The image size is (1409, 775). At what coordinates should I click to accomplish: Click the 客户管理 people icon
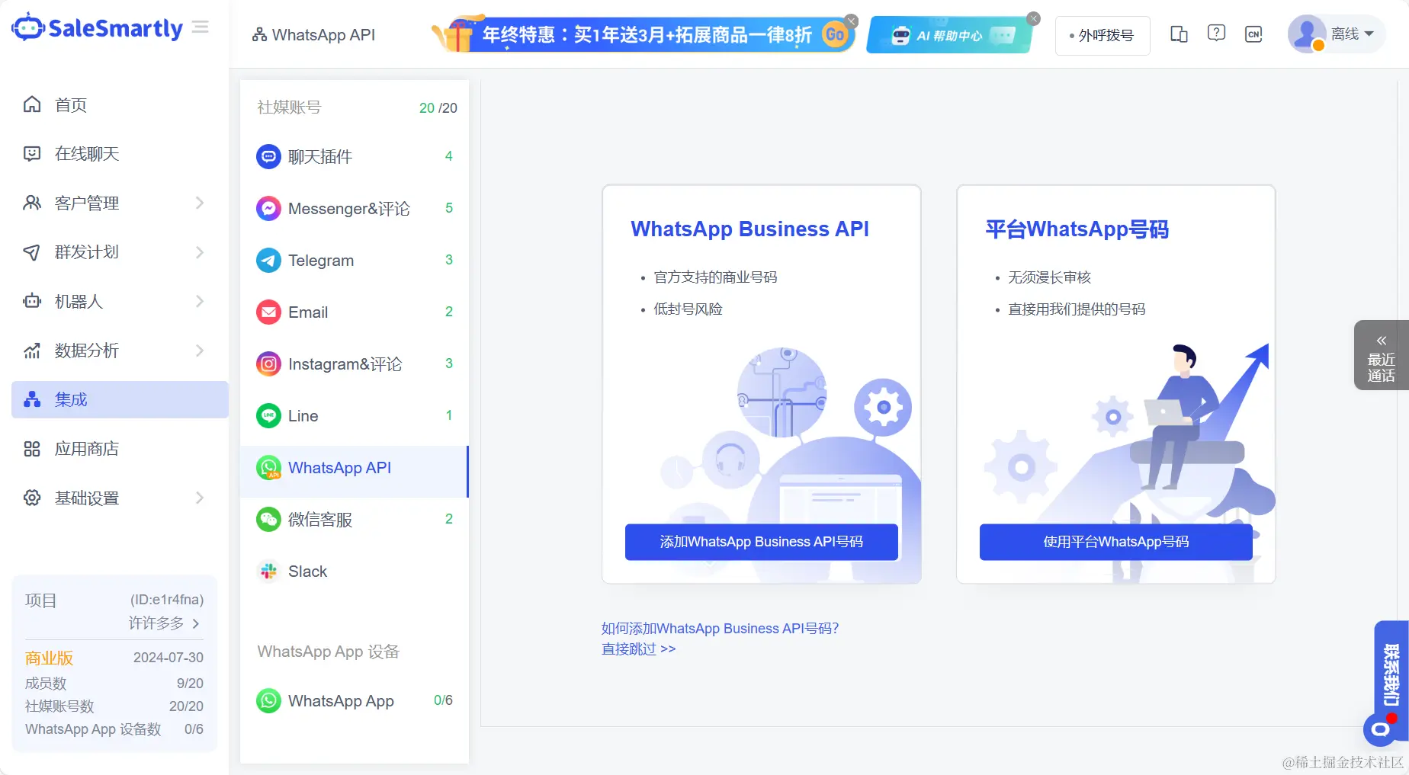tap(32, 203)
